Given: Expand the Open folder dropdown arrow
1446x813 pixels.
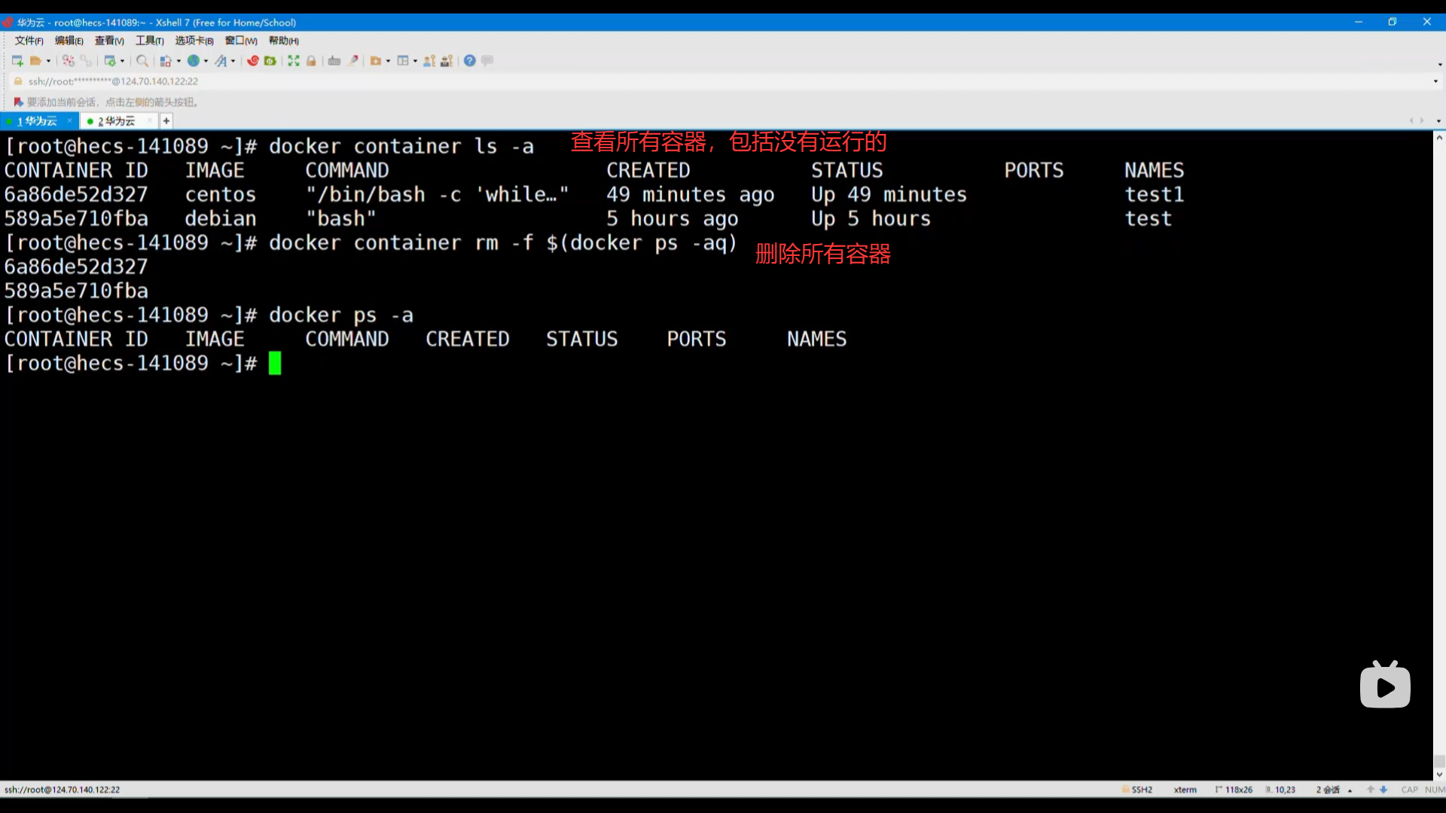Looking at the screenshot, I should tap(49, 61).
